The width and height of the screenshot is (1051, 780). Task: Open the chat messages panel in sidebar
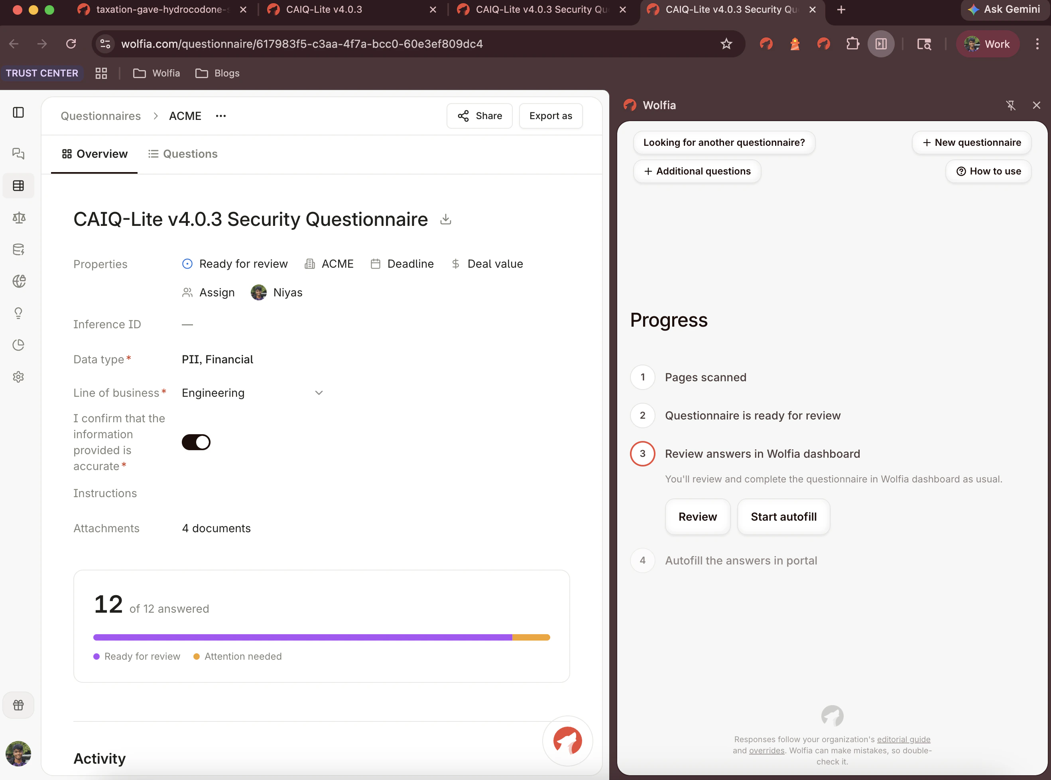[18, 153]
